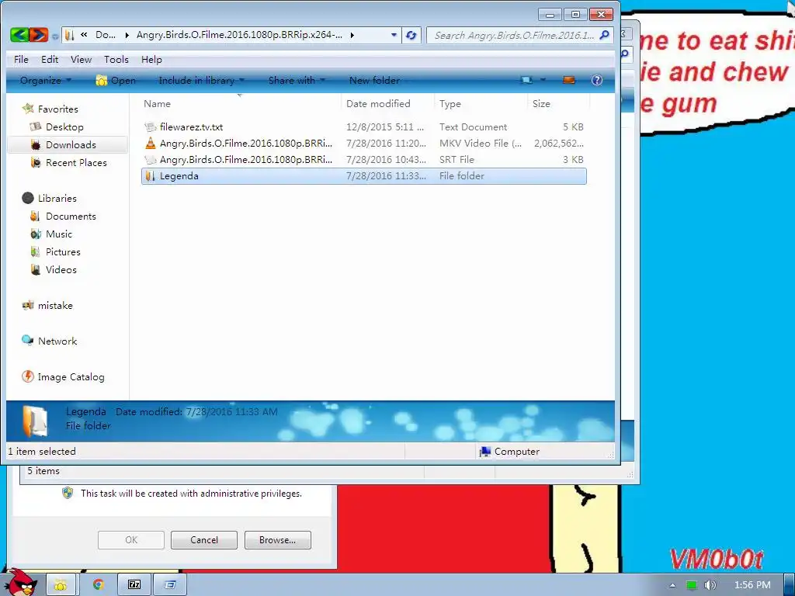Click the Angry Birds Start button
795x596 pixels.
click(20, 582)
